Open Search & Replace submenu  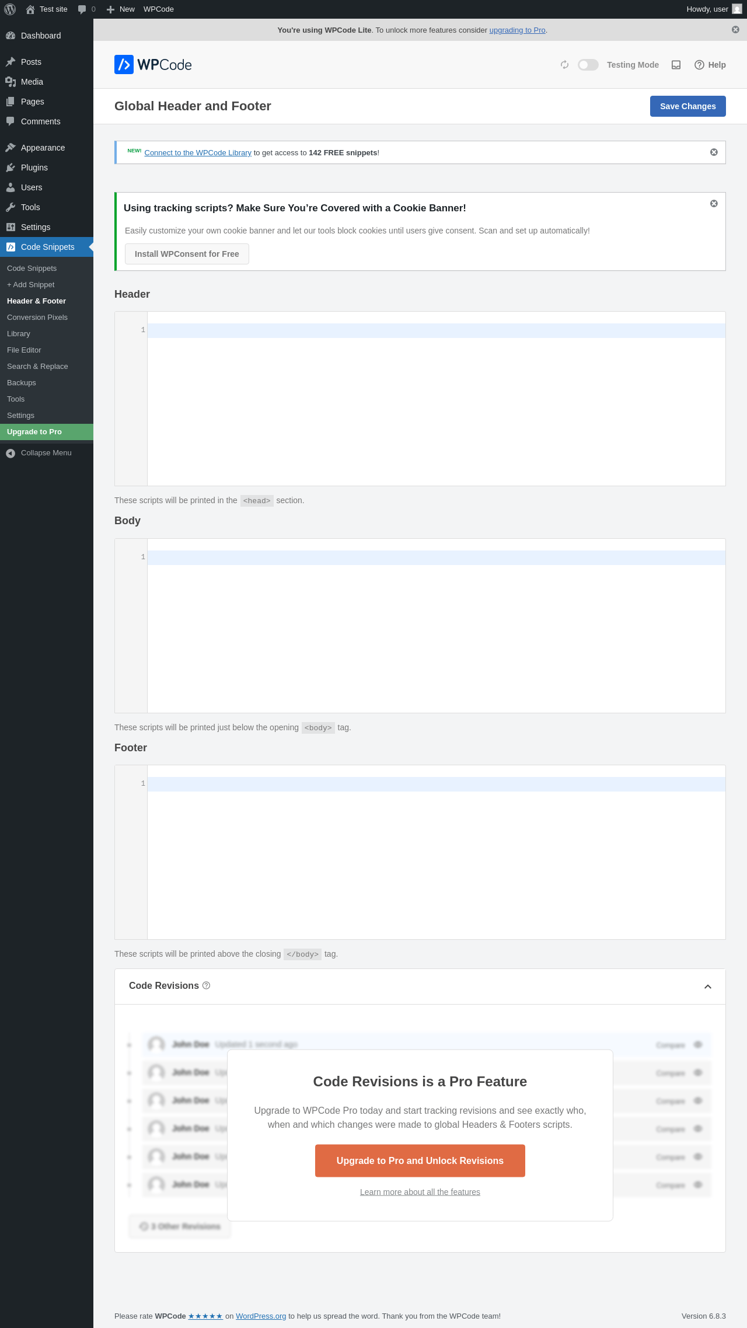pyautogui.click(x=47, y=367)
